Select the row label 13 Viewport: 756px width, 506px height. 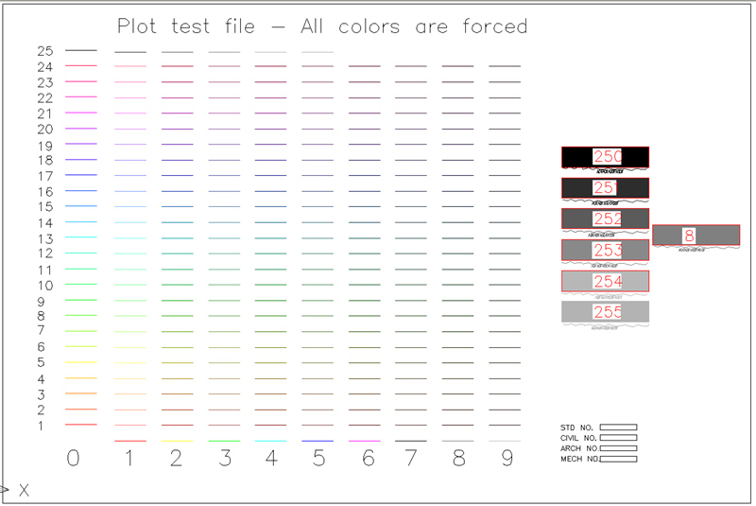(44, 237)
